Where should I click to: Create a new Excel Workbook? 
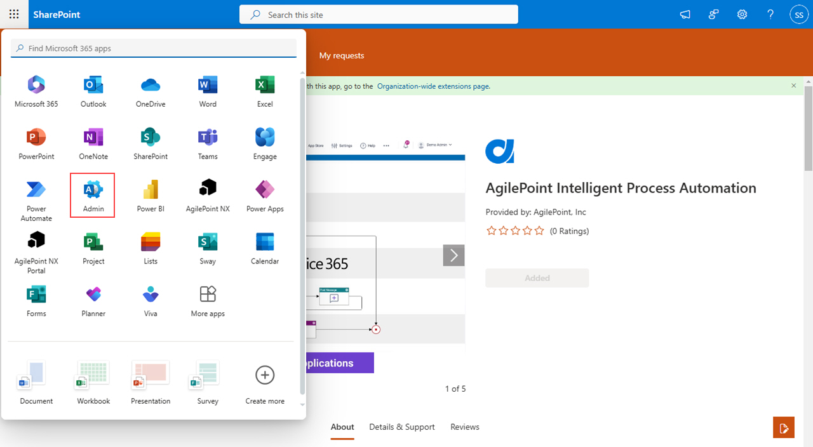(93, 382)
